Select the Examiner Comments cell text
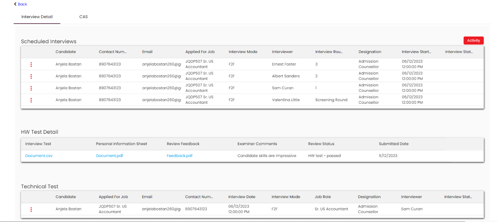497x222 pixels. [267, 156]
